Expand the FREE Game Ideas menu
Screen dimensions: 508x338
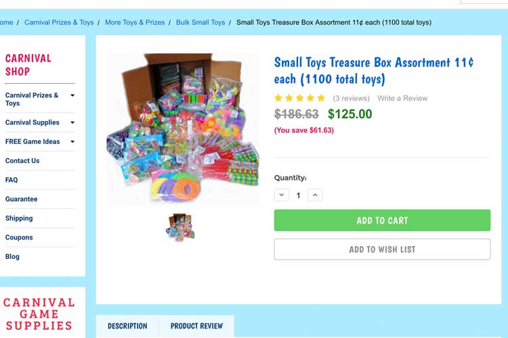[x=72, y=142]
